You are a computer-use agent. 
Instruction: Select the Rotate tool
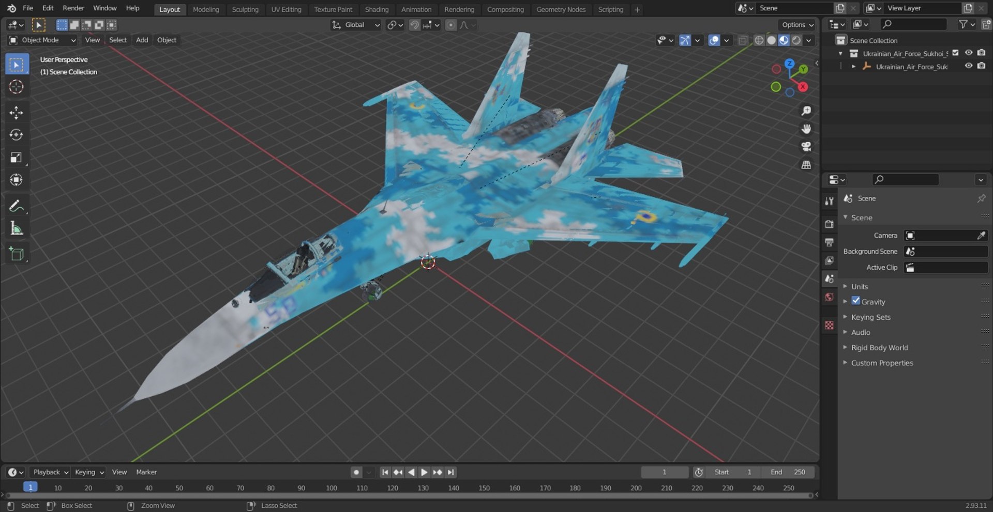coord(16,135)
